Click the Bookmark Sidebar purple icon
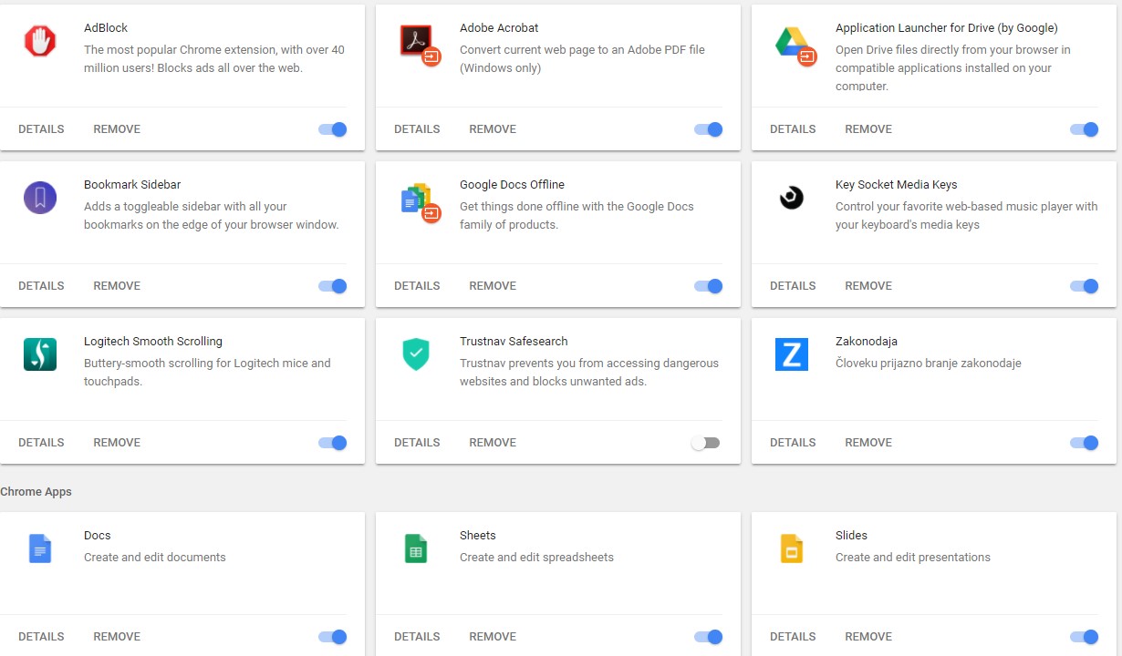Viewport: 1122px width, 656px height. pyautogui.click(x=40, y=198)
